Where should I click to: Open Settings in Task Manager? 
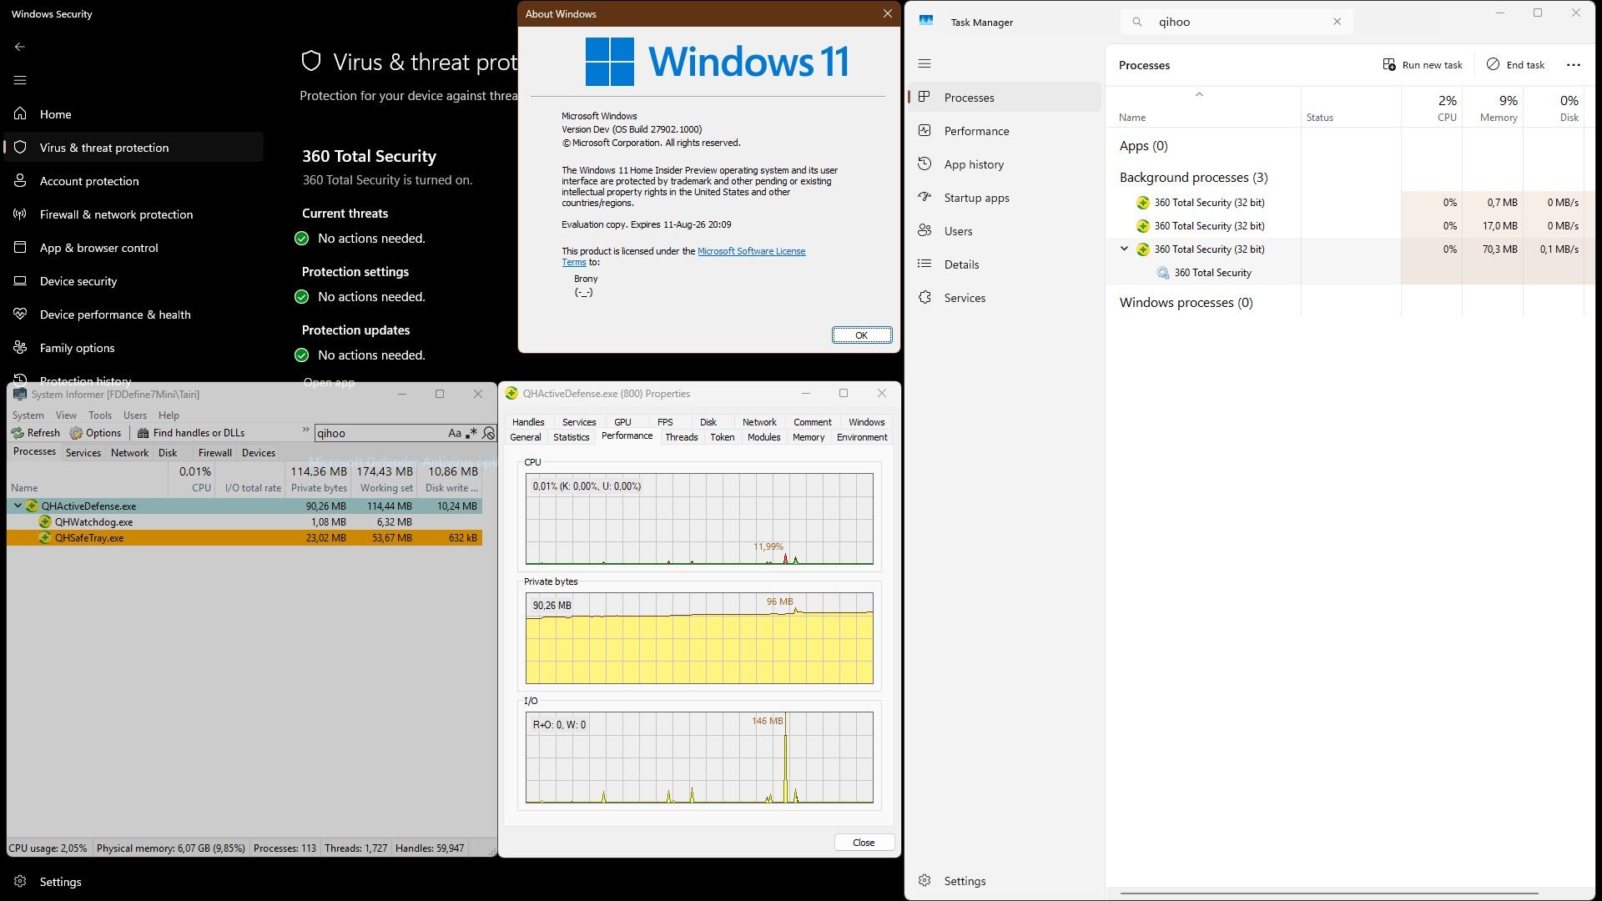coord(1005,881)
